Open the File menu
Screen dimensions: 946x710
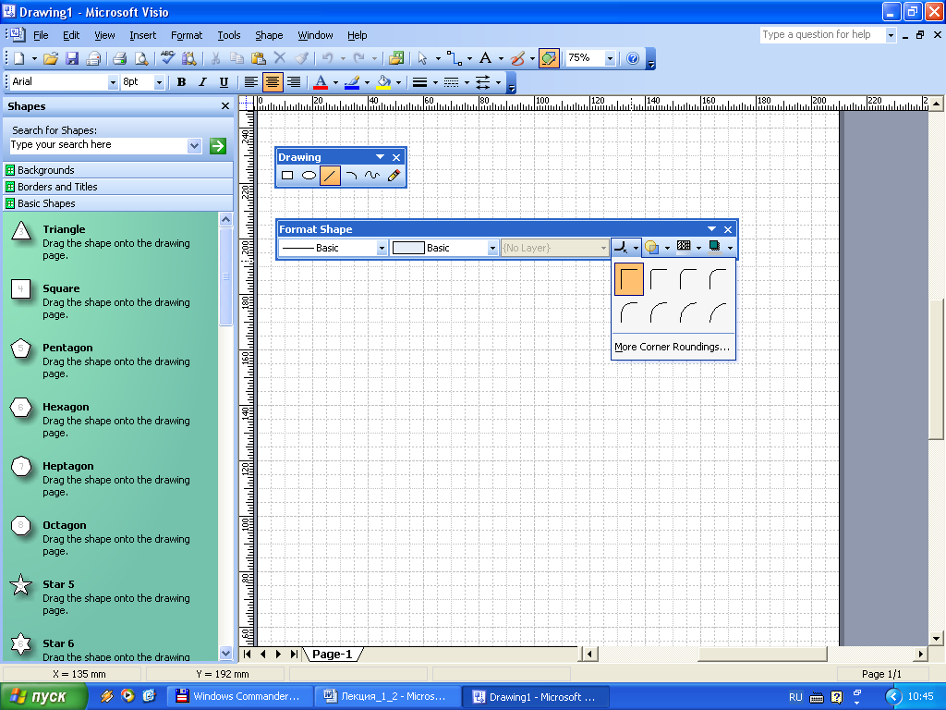pyautogui.click(x=41, y=35)
